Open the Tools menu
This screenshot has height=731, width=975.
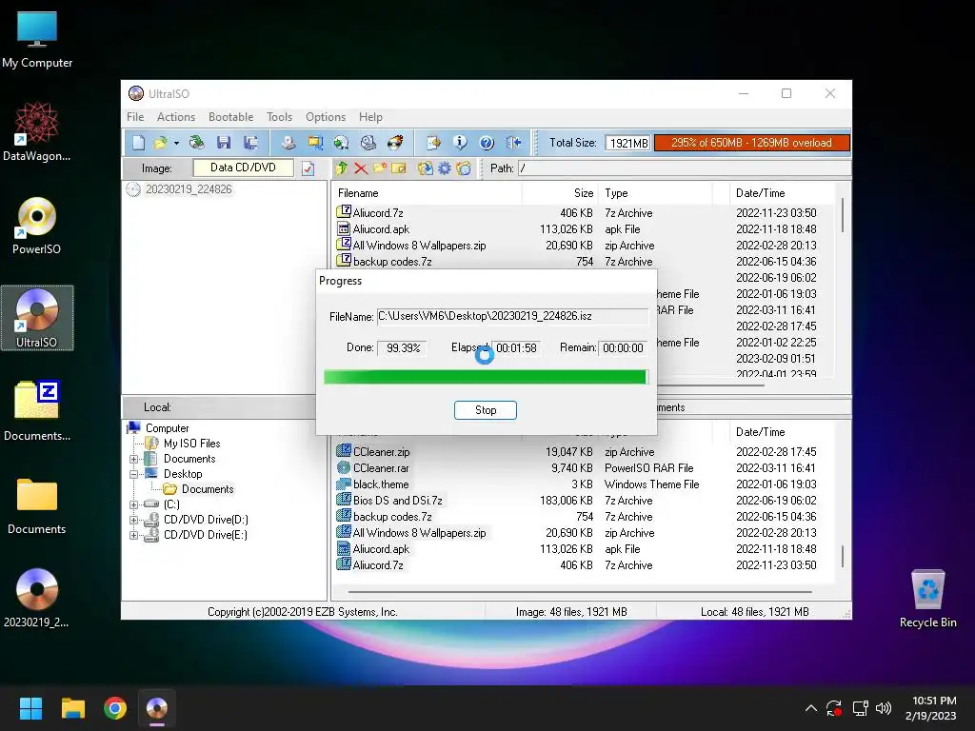pyautogui.click(x=279, y=117)
